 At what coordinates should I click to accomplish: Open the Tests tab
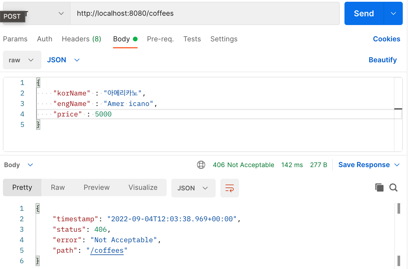[192, 39]
